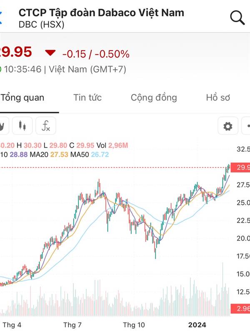250x334 pixels.
Task: Click the Thg 7 label on time axis
Action: 72,324
